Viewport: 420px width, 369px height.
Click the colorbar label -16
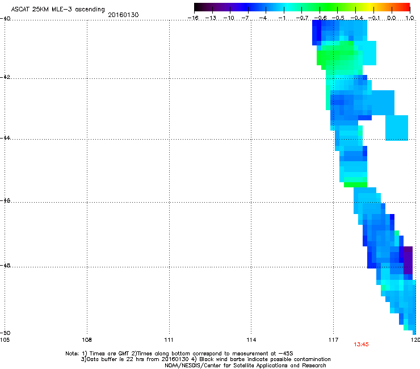[x=193, y=18]
